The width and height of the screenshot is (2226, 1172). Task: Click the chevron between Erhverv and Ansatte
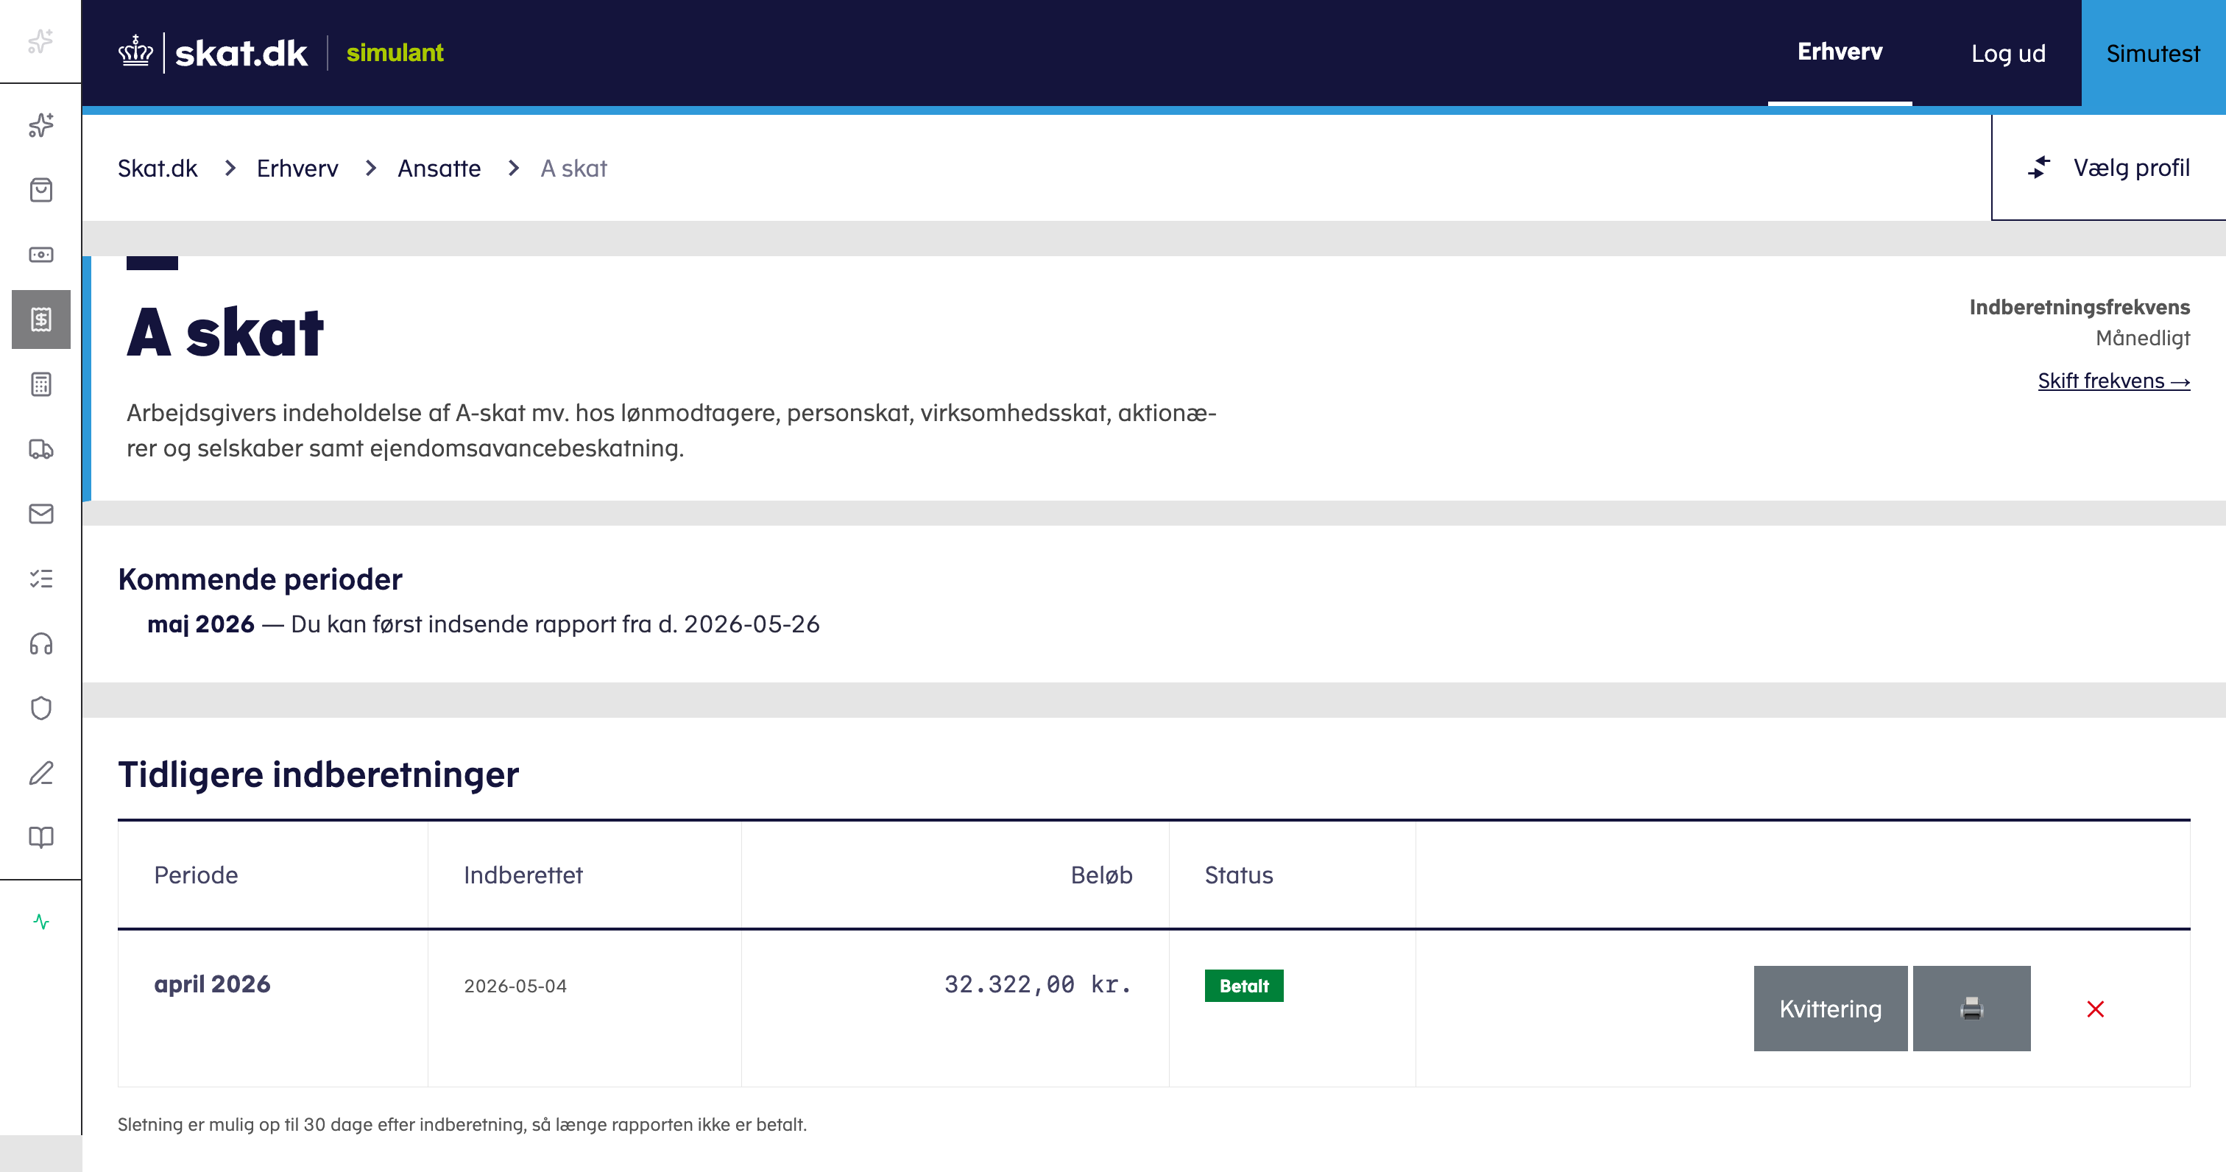tap(371, 168)
